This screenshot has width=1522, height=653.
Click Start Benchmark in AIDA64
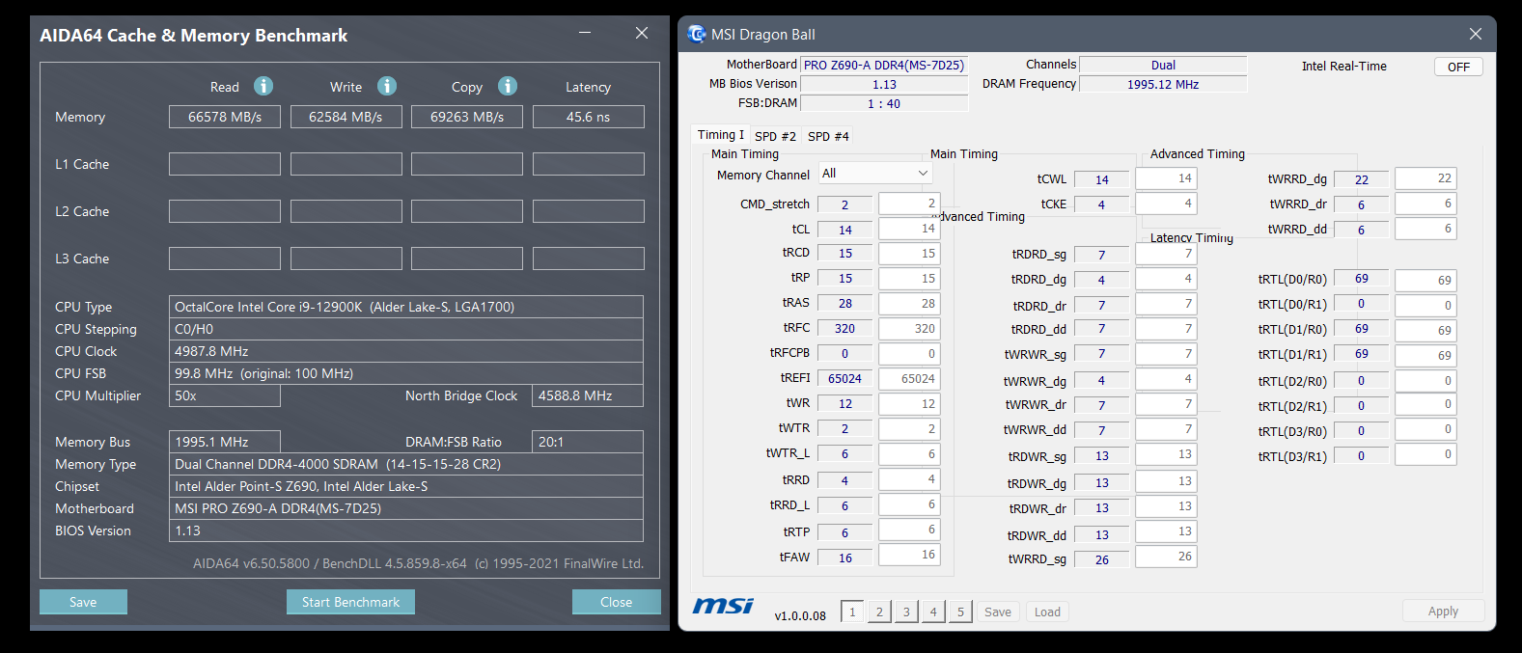tap(350, 602)
